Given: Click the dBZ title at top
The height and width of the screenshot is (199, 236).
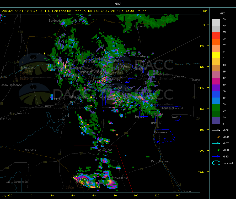Looking at the screenshot, I should point(118,4).
